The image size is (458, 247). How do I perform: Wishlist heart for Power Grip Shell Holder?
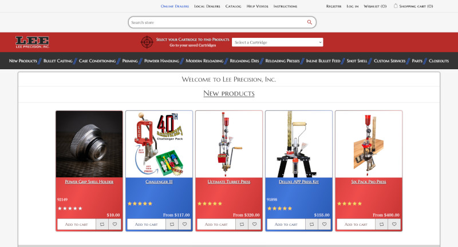tap(115, 224)
